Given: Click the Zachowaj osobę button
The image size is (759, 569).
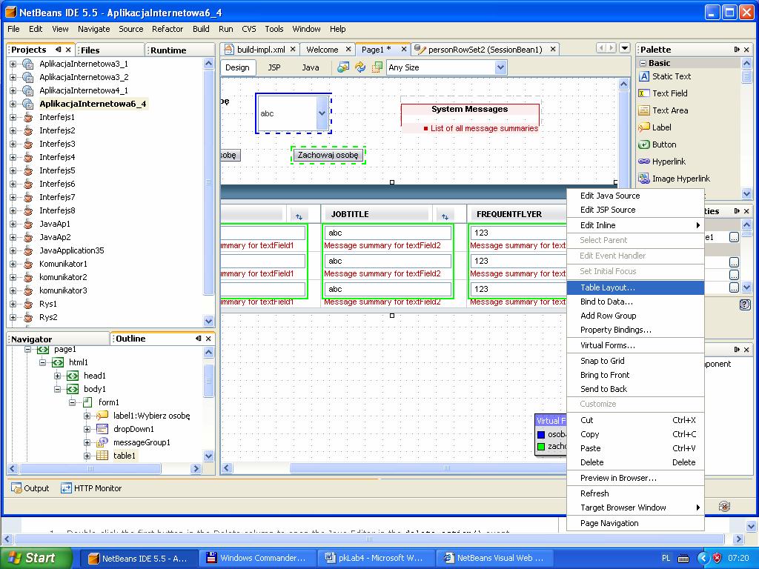Looking at the screenshot, I should coord(328,156).
